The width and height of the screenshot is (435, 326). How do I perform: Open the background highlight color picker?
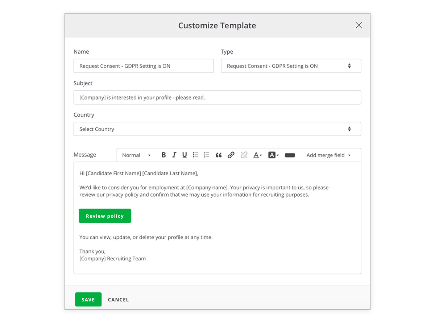[x=273, y=155]
